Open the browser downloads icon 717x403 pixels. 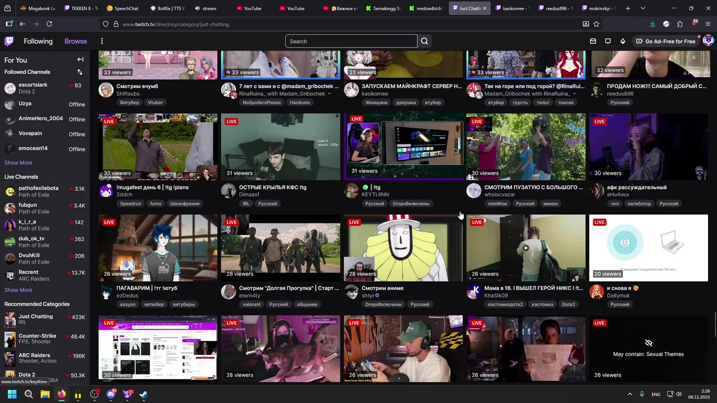point(653,24)
